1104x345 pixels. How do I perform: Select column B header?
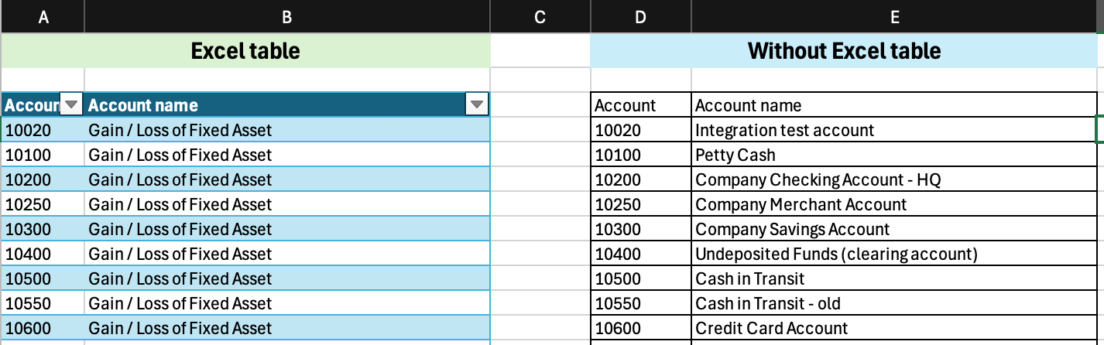coord(287,16)
